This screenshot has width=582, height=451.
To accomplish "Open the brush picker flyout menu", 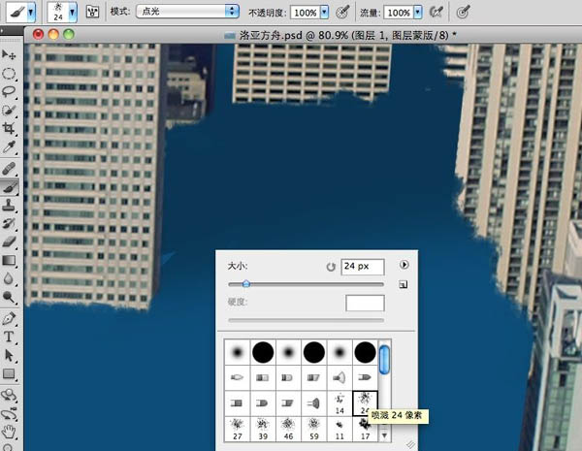I will click(404, 265).
